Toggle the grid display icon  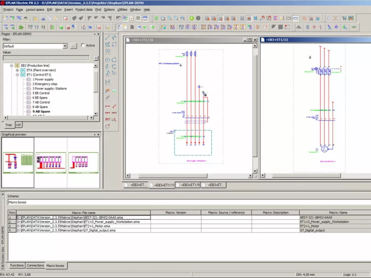pos(242,18)
